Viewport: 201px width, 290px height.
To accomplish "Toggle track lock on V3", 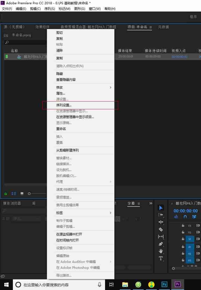I will (x=183, y=226).
